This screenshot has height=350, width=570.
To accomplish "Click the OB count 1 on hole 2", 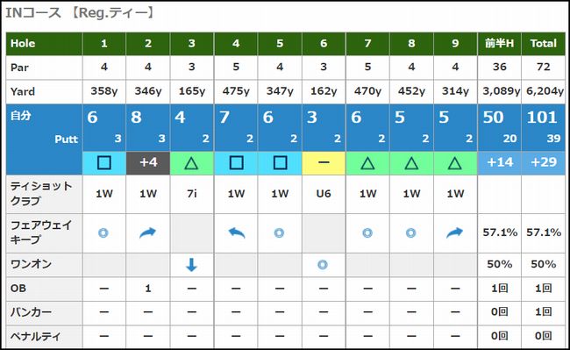I will pos(148,289).
